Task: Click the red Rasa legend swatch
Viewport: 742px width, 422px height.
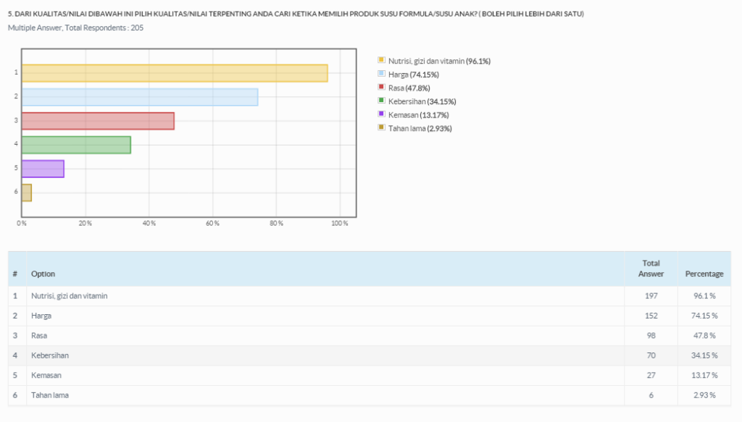Action: point(381,87)
